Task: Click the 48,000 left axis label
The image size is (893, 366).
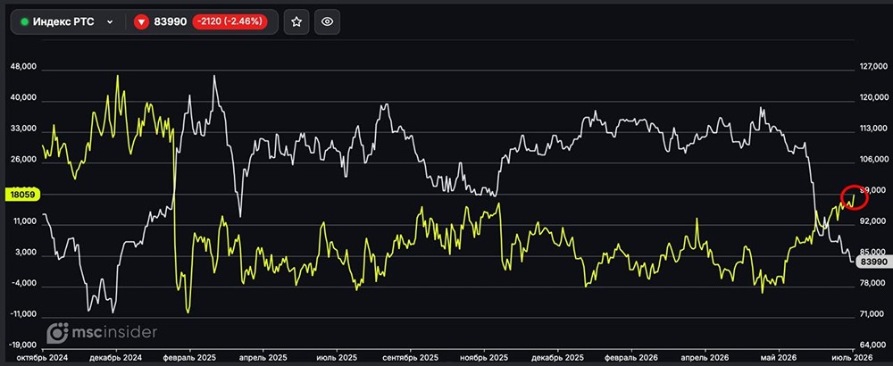Action: (x=23, y=67)
